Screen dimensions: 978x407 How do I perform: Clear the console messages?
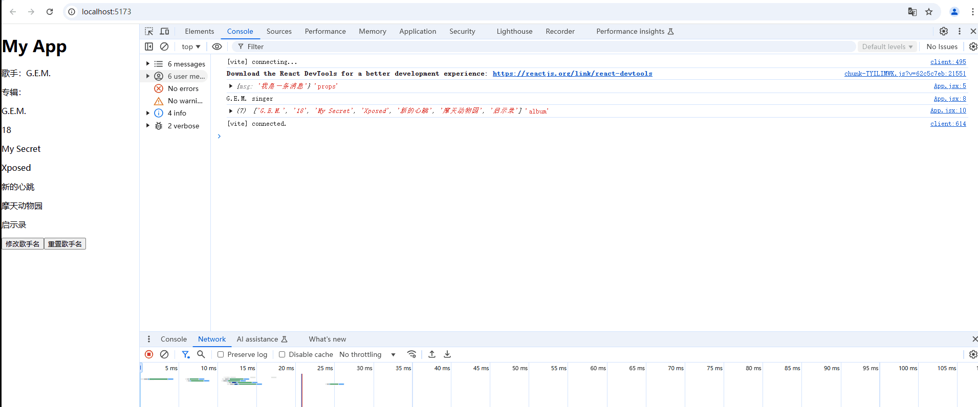(164, 47)
